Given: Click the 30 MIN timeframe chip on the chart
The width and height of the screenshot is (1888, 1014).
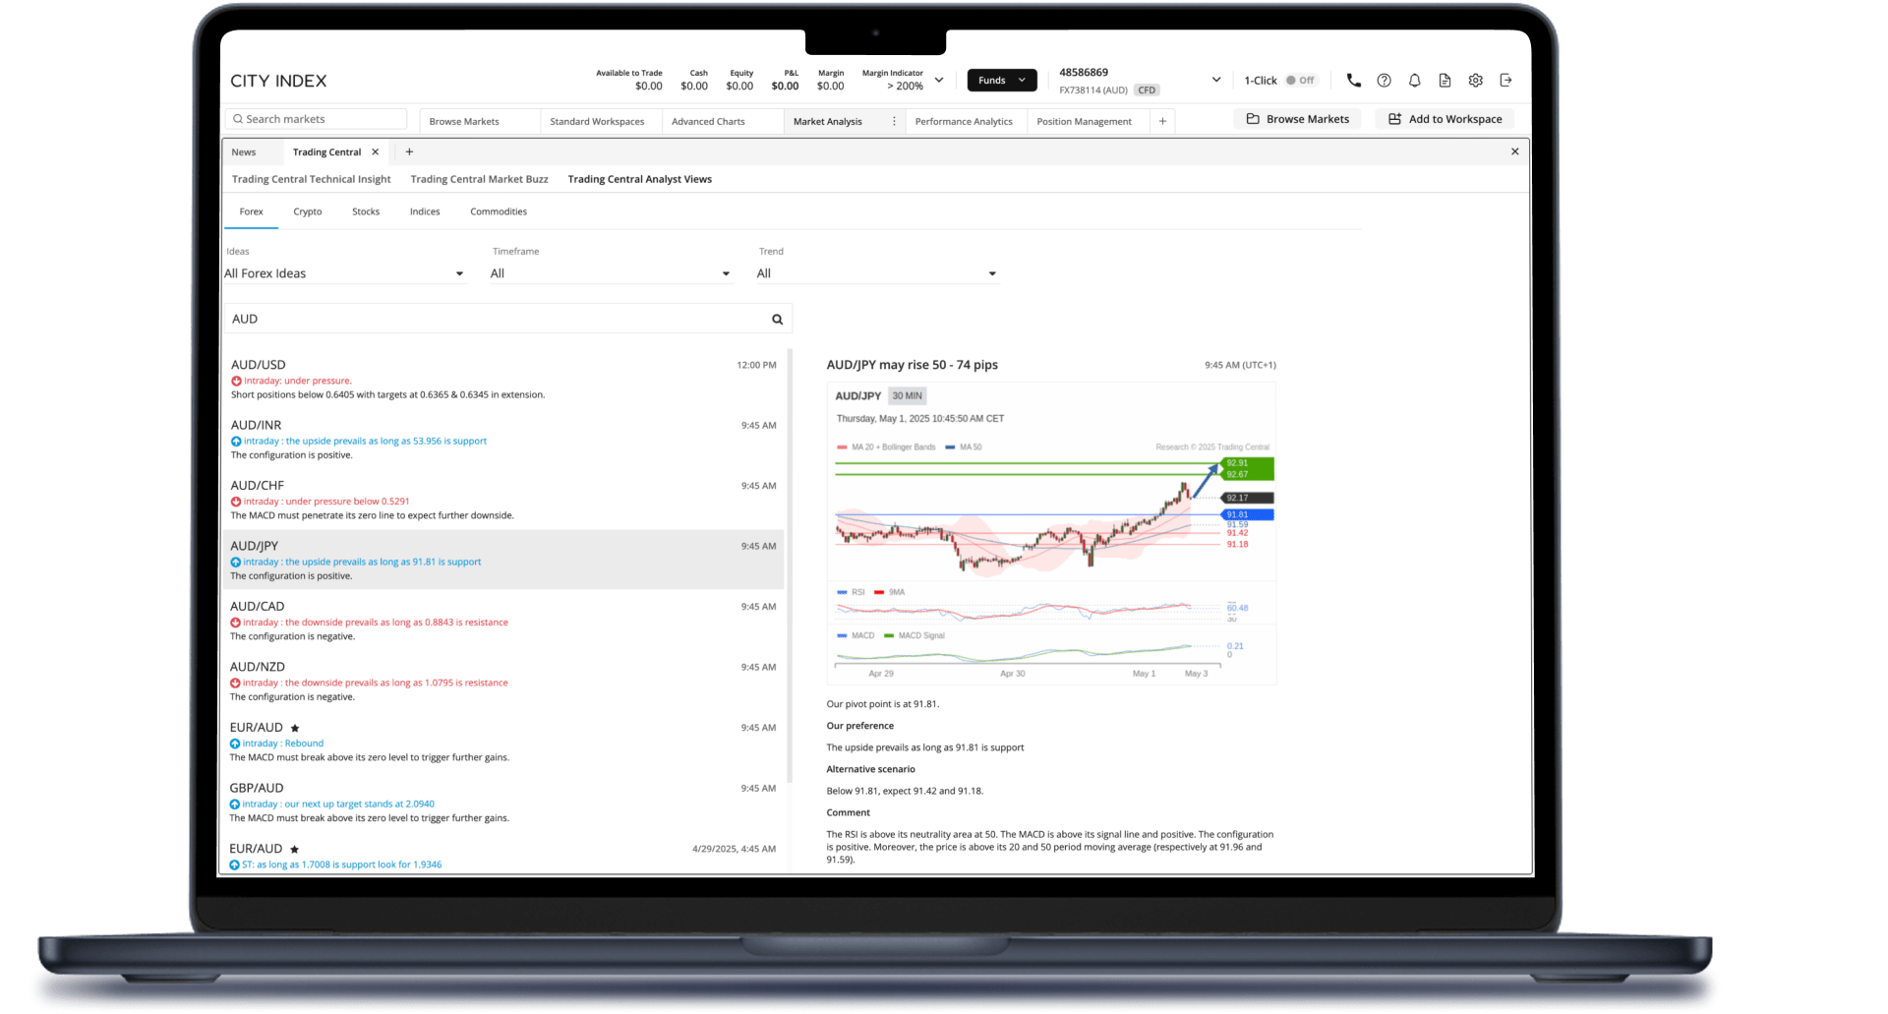Looking at the screenshot, I should pyautogui.click(x=907, y=395).
